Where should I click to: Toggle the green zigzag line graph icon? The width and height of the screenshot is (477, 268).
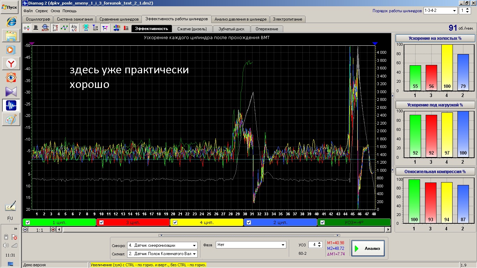[x=64, y=28]
